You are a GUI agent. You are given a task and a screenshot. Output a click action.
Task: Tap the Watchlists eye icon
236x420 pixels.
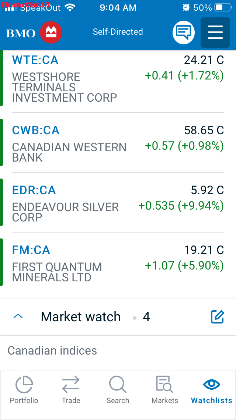(211, 385)
